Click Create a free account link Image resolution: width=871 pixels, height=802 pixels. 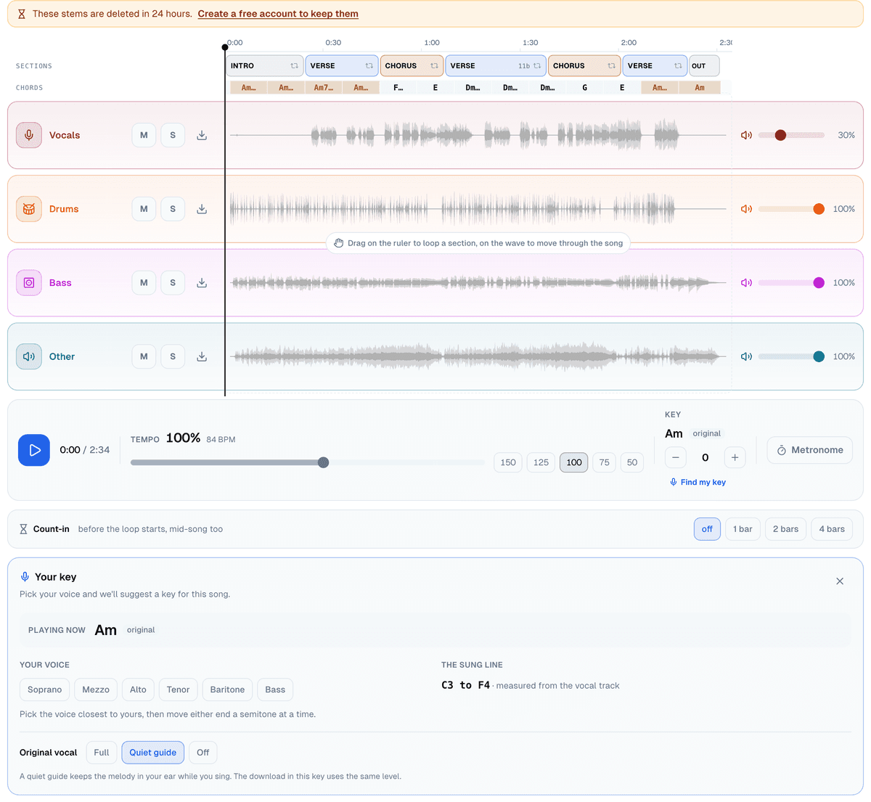pyautogui.click(x=278, y=14)
